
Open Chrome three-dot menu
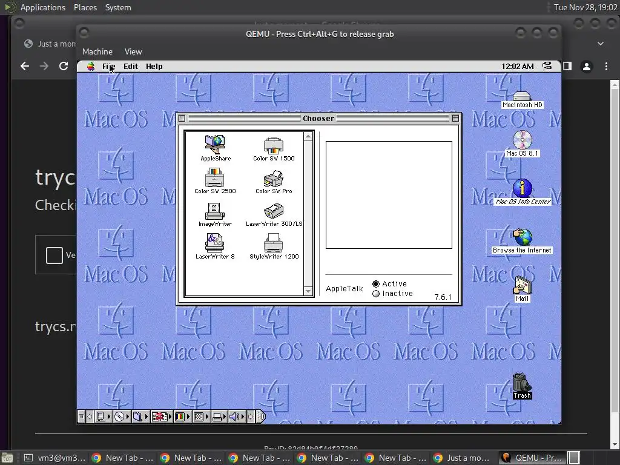coord(606,67)
